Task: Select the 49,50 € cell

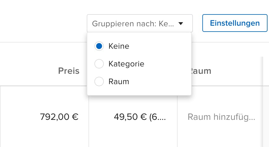Action: [140, 117]
